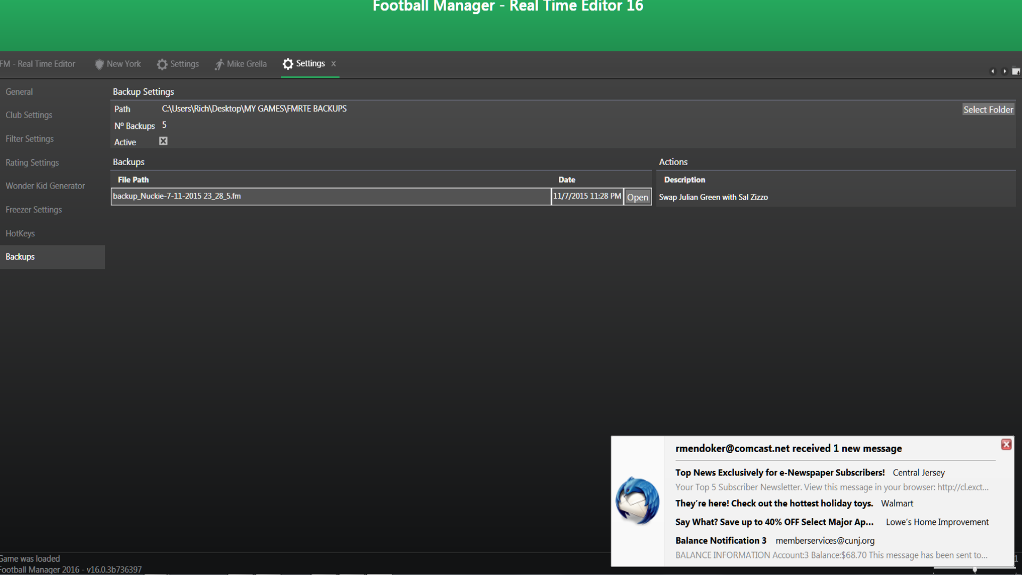Open Walmart holiday toys message in notification

[x=774, y=504]
